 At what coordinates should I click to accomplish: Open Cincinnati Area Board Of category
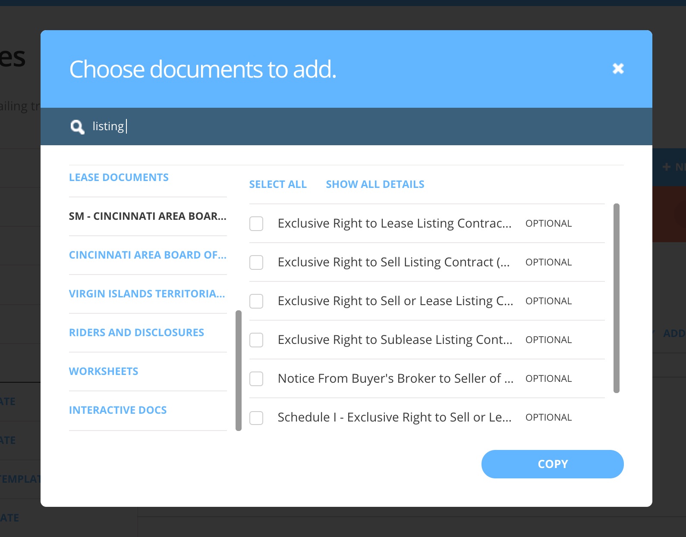point(147,255)
